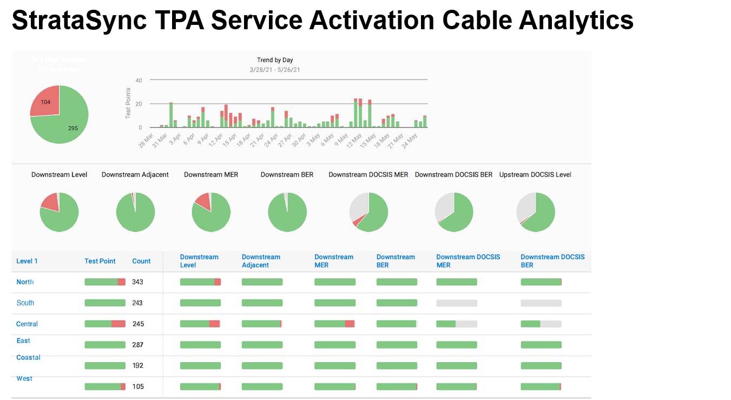Select the West region link

click(x=24, y=378)
